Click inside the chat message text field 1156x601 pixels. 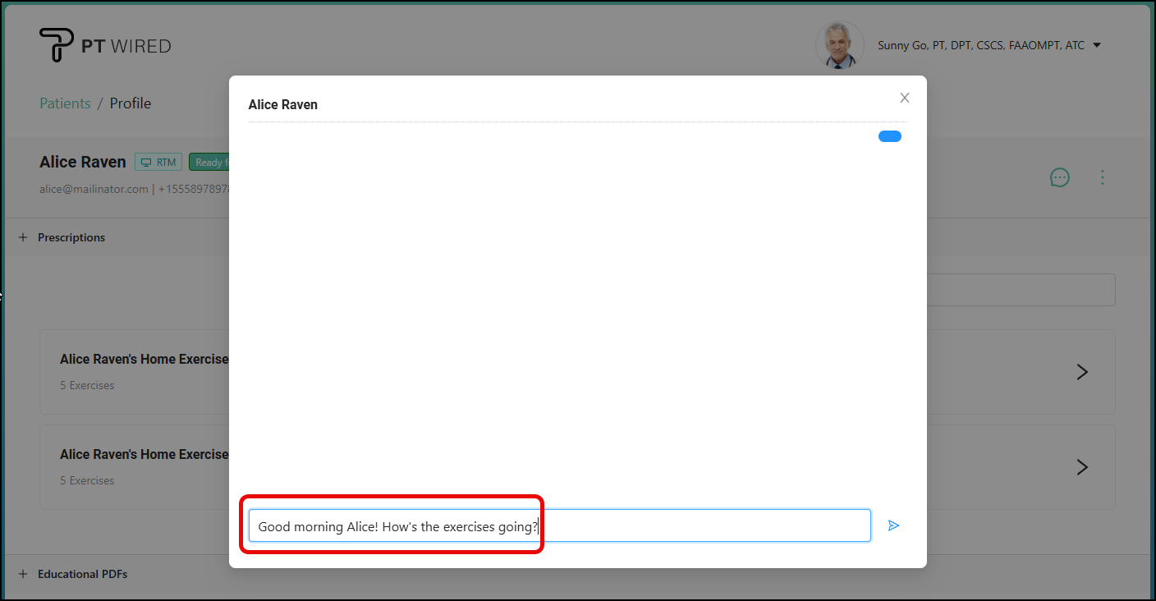(698, 525)
